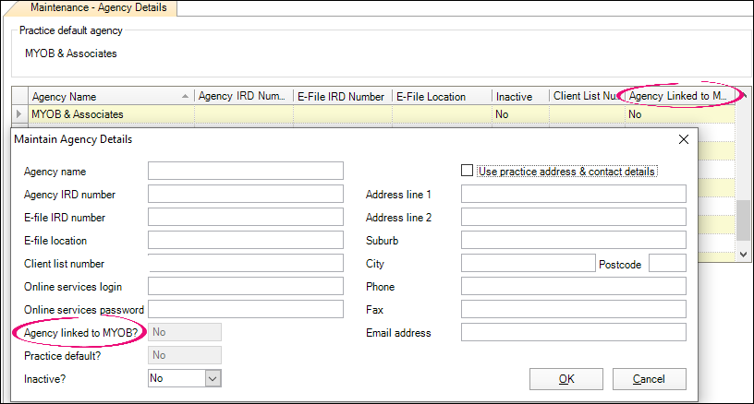The image size is (754, 404).
Task: Click the Cancel button
Action: (649, 379)
